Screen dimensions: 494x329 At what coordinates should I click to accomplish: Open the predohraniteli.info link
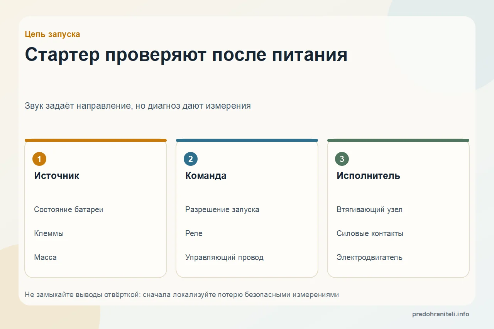pyautogui.click(x=441, y=314)
